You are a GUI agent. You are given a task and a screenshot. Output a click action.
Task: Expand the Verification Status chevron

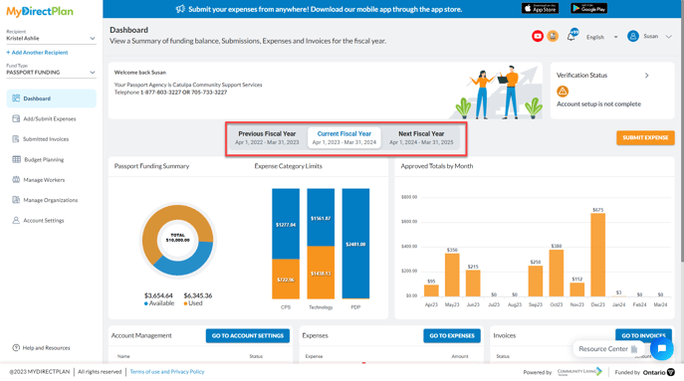click(646, 76)
